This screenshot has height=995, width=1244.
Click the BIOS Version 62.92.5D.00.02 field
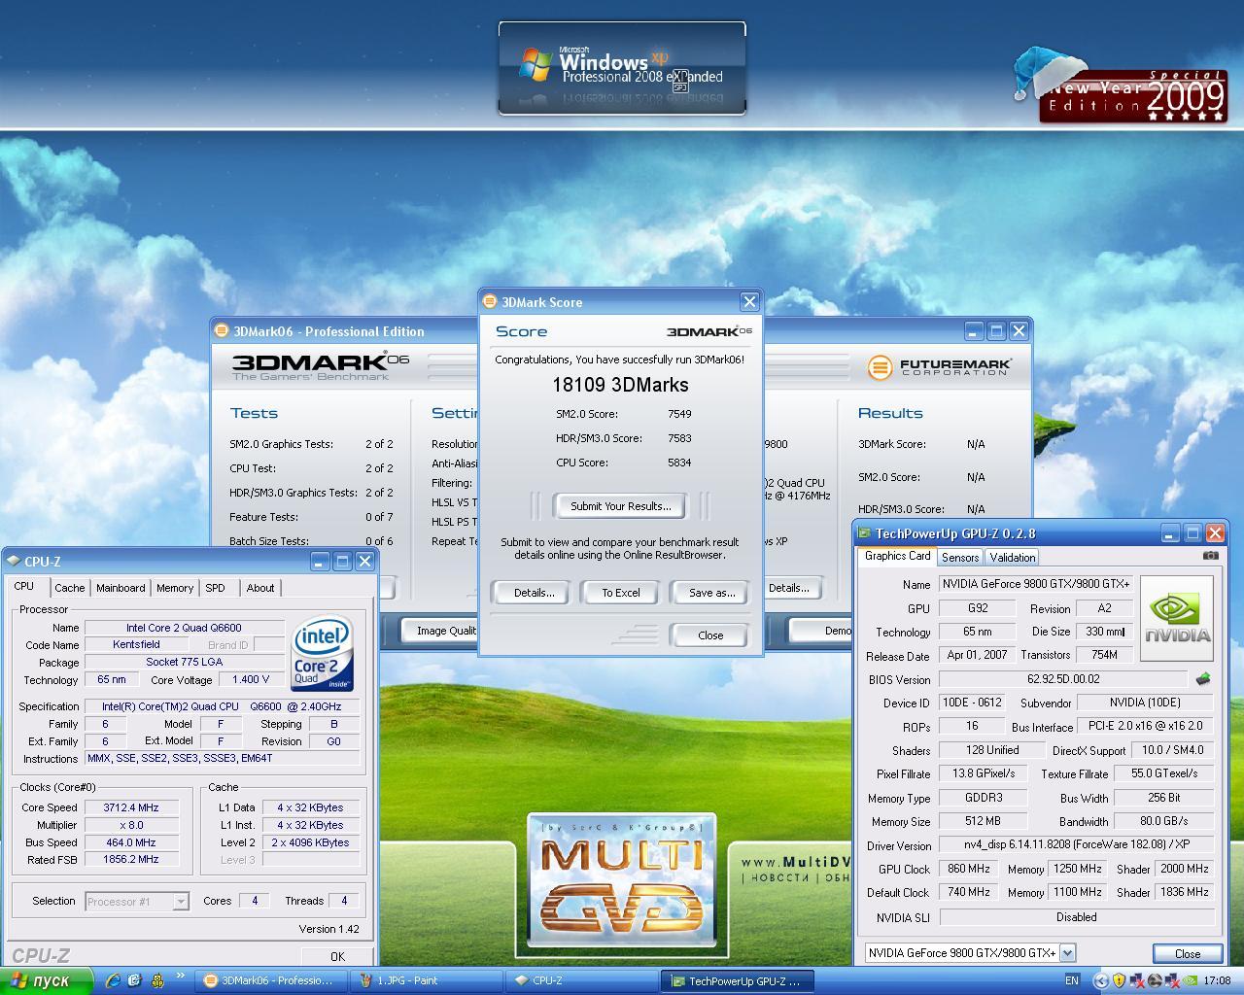point(1063,679)
